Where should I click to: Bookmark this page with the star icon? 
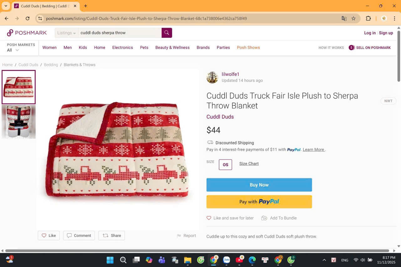(353, 18)
